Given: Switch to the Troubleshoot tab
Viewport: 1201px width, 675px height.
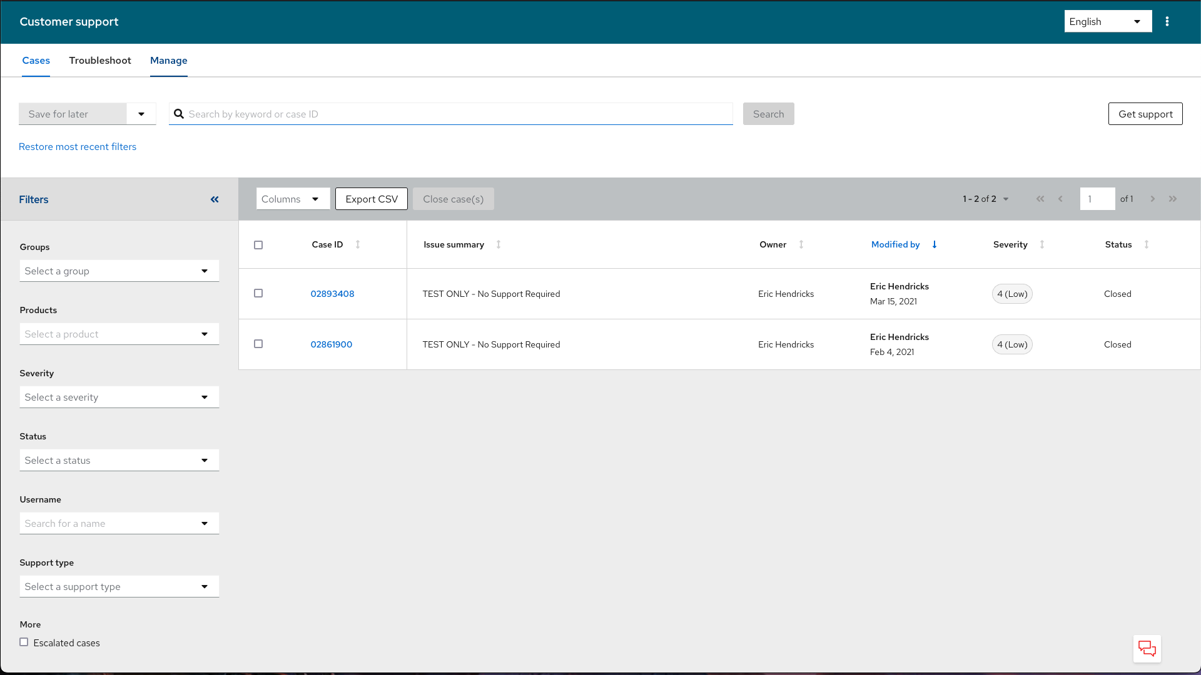Looking at the screenshot, I should (100, 61).
